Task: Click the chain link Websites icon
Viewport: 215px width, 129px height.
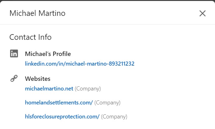Action: click(14, 78)
